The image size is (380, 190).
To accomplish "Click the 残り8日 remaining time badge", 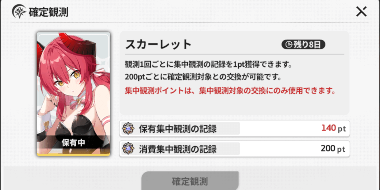I will click(x=303, y=45).
